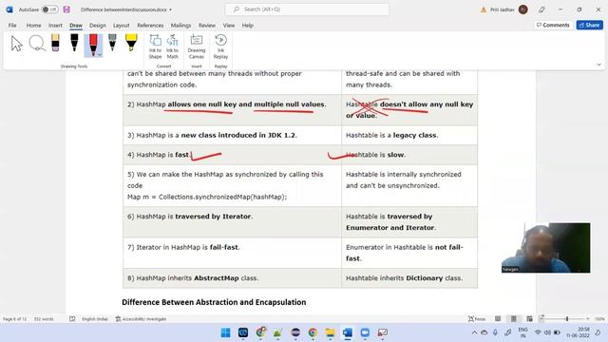
Task: Click English (India) language indicator
Action: (x=95, y=319)
